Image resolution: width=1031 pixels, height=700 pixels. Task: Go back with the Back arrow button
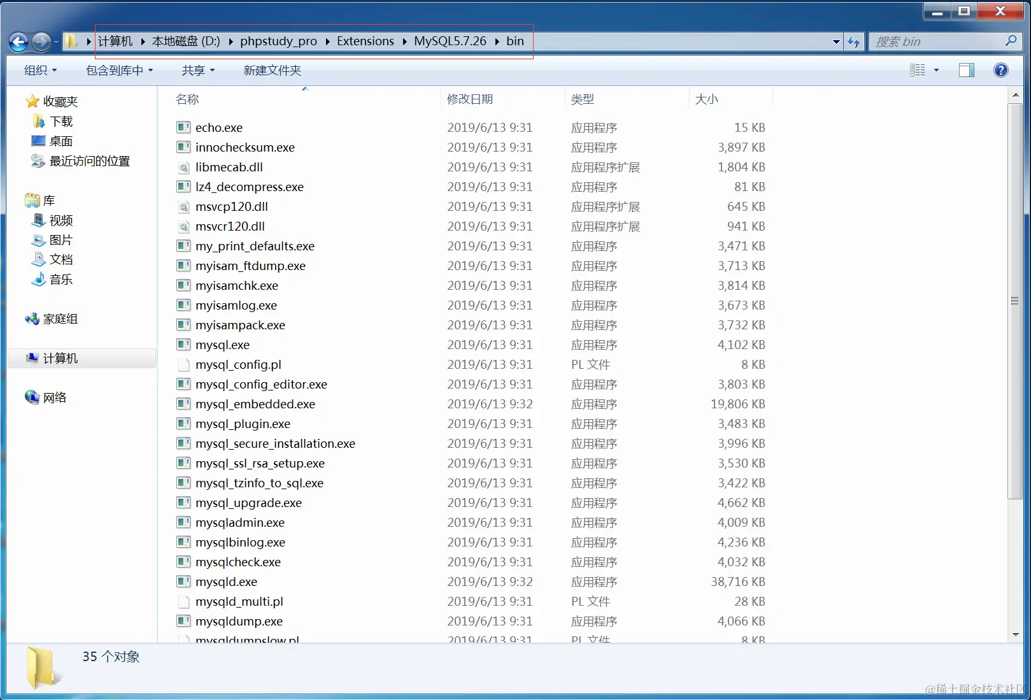tap(18, 42)
